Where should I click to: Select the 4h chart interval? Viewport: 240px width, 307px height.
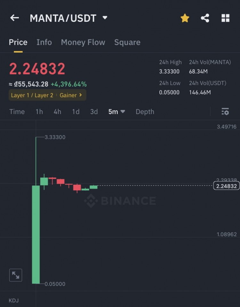click(x=57, y=112)
